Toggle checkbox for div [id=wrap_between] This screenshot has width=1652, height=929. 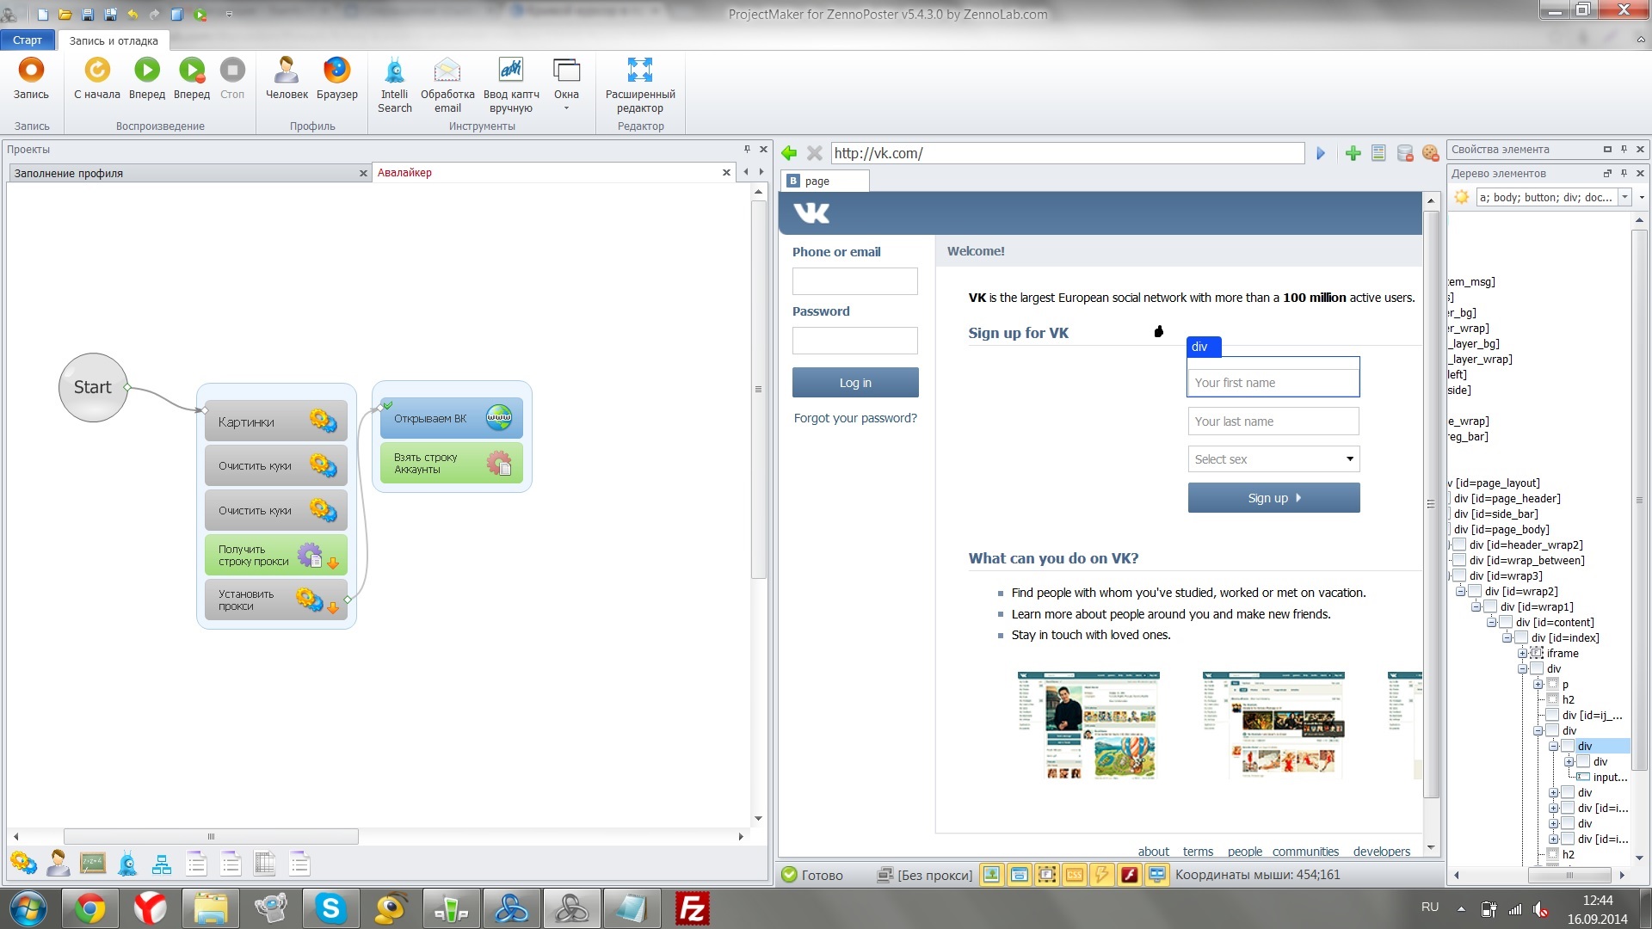[x=1459, y=560]
